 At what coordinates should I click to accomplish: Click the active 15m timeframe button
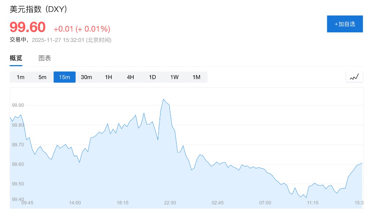[x=65, y=77]
